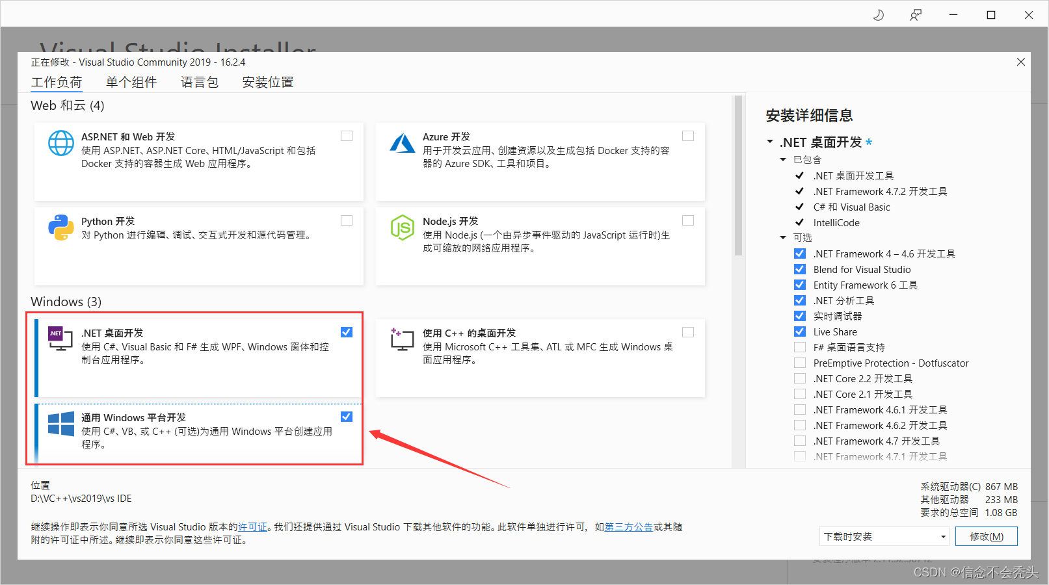Open the 下载时安装 dropdown
This screenshot has height=585, width=1049.
point(884,536)
